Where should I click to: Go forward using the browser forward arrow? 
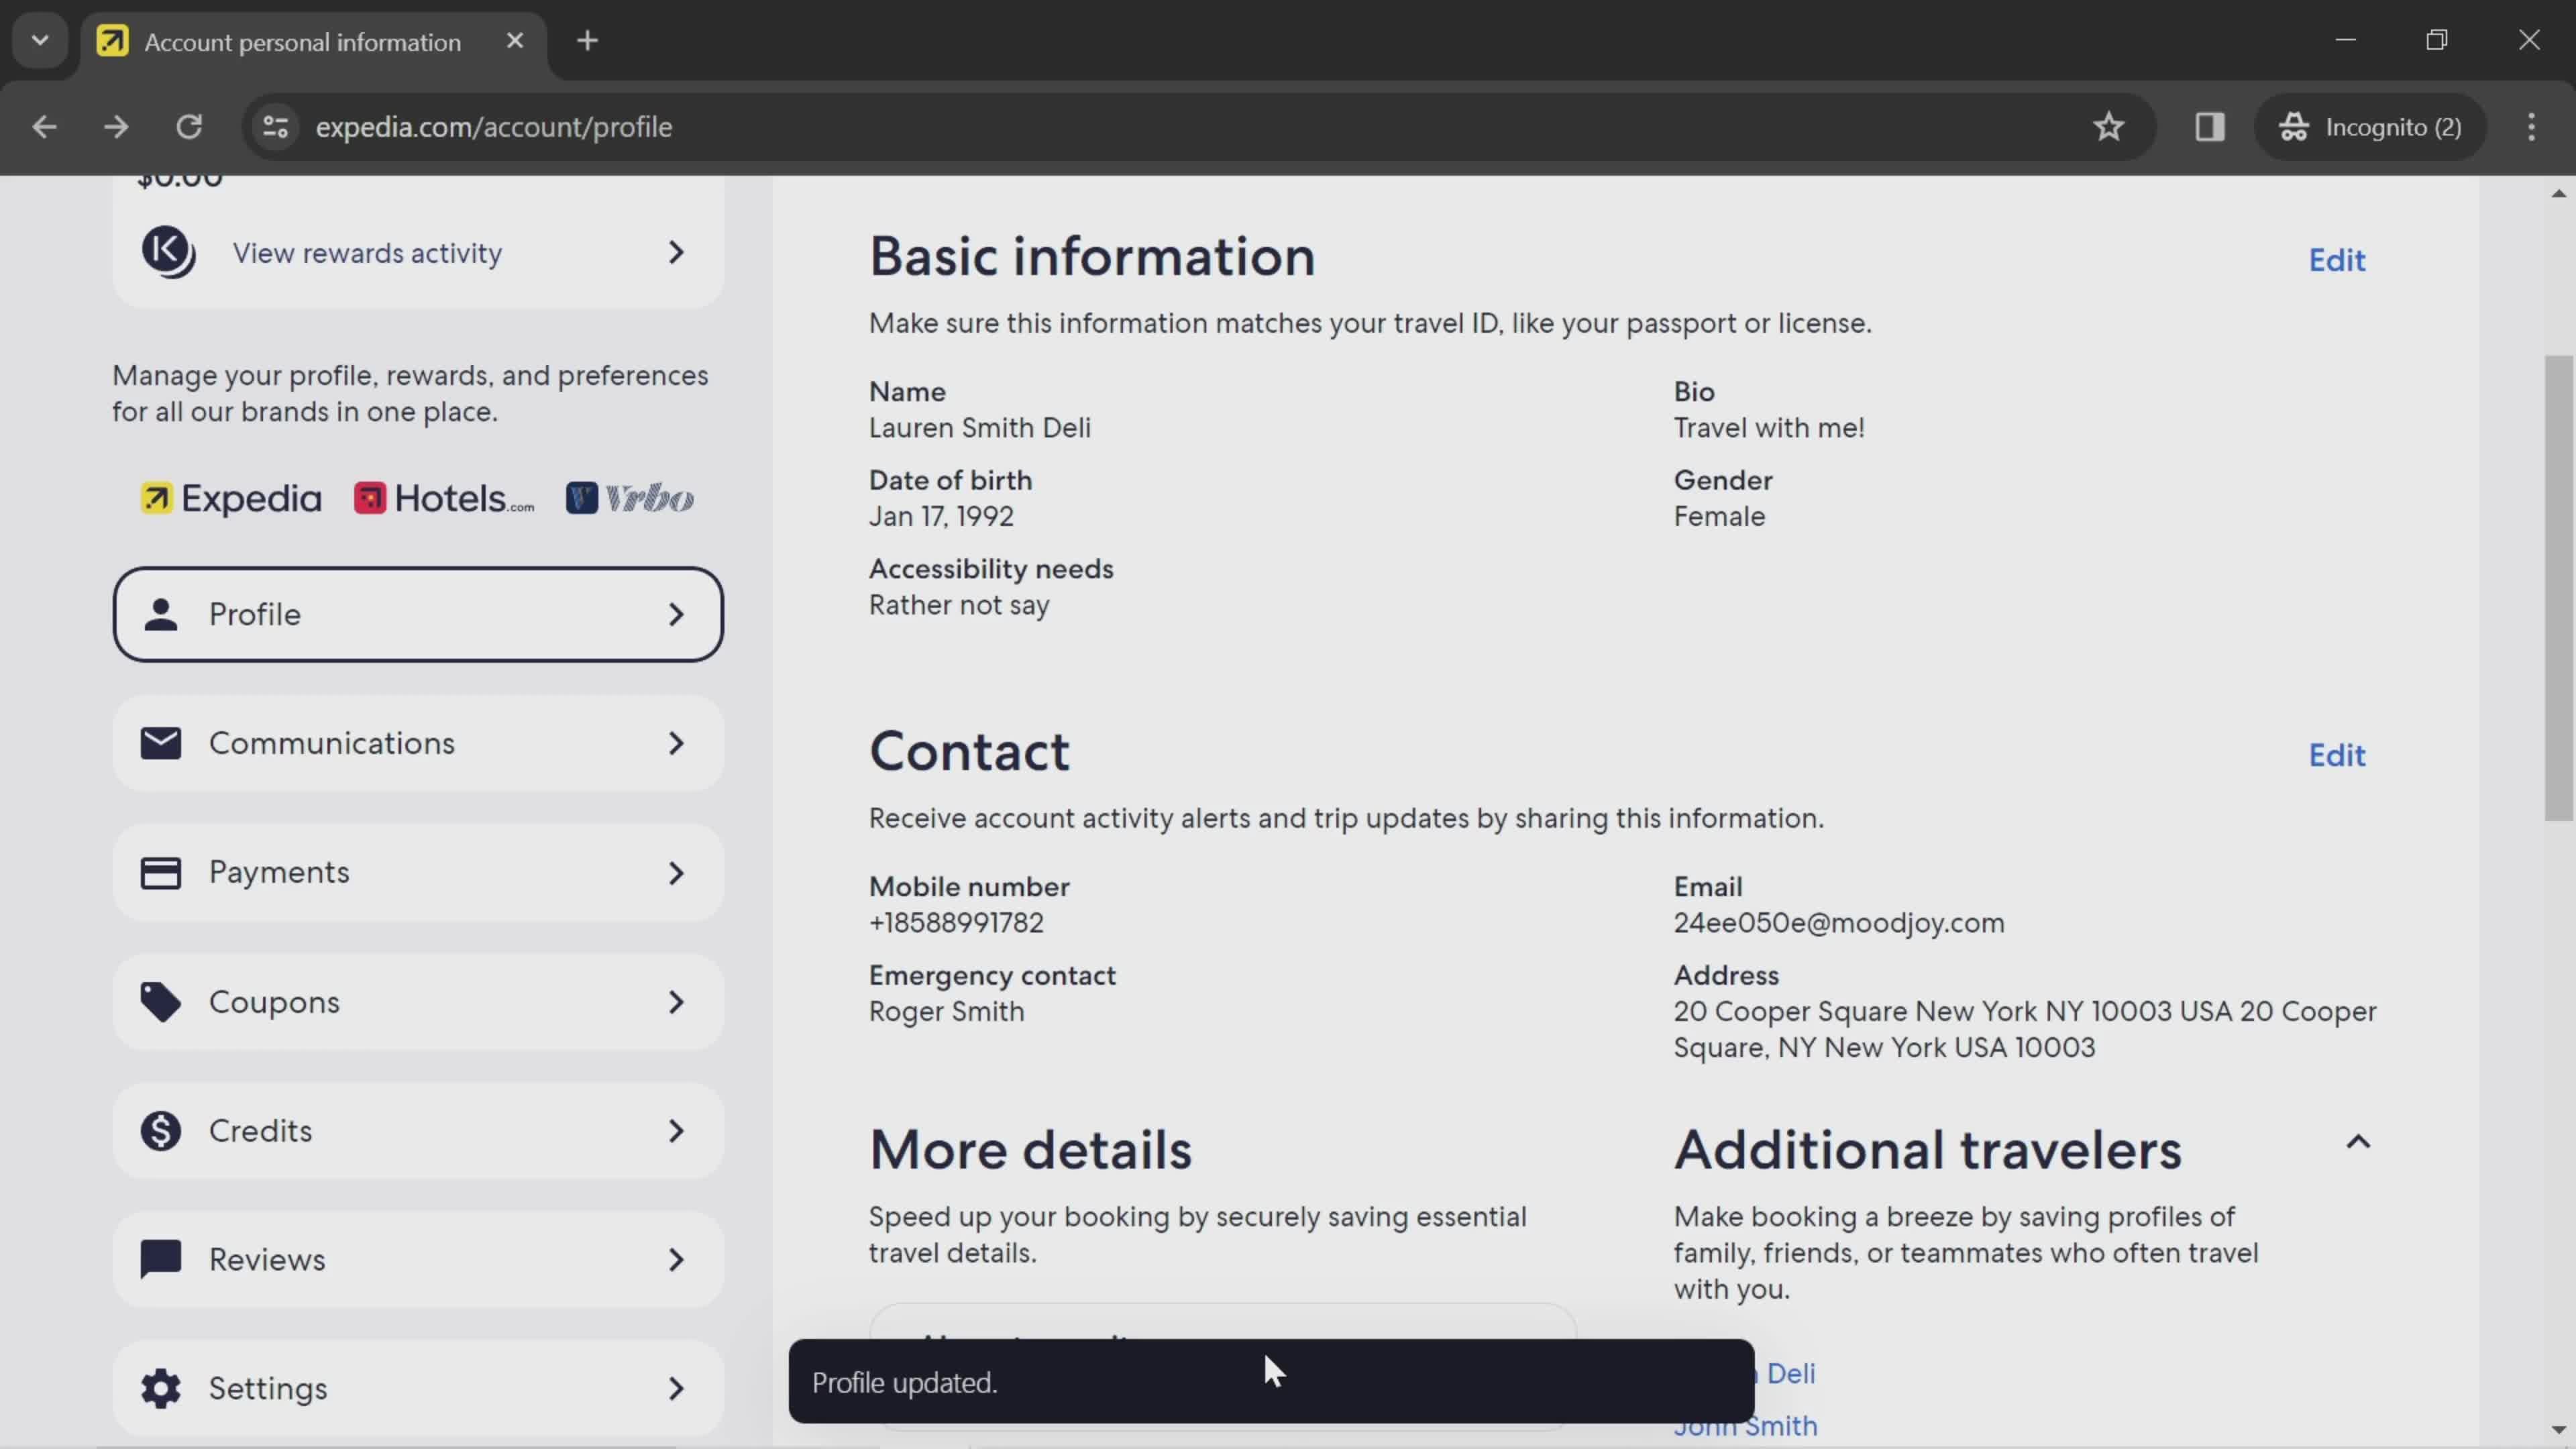click(x=116, y=127)
